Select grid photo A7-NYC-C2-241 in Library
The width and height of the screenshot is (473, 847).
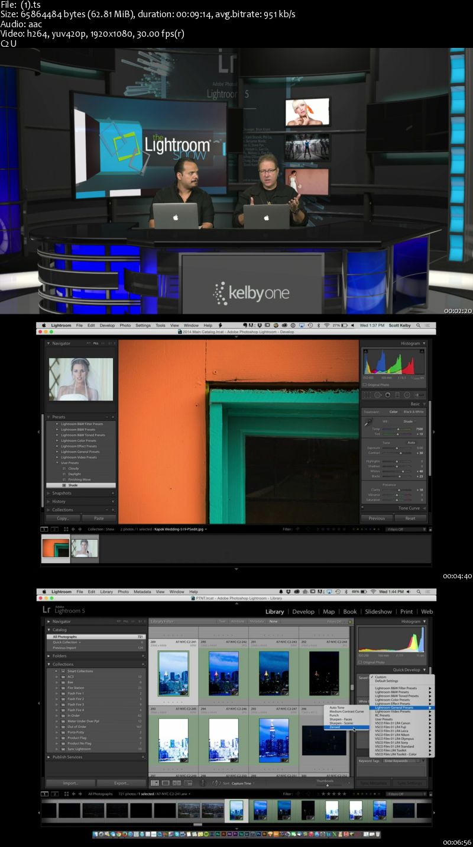(173, 673)
